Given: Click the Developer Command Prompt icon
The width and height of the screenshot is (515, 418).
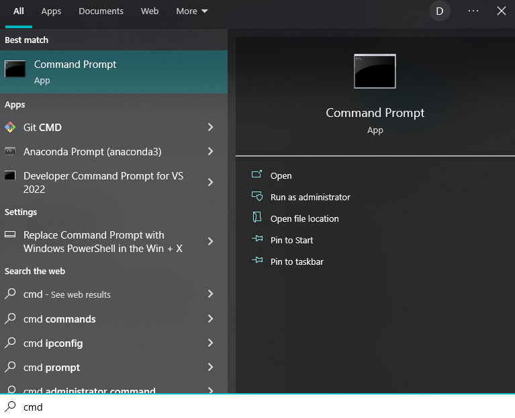Looking at the screenshot, I should (x=10, y=175).
